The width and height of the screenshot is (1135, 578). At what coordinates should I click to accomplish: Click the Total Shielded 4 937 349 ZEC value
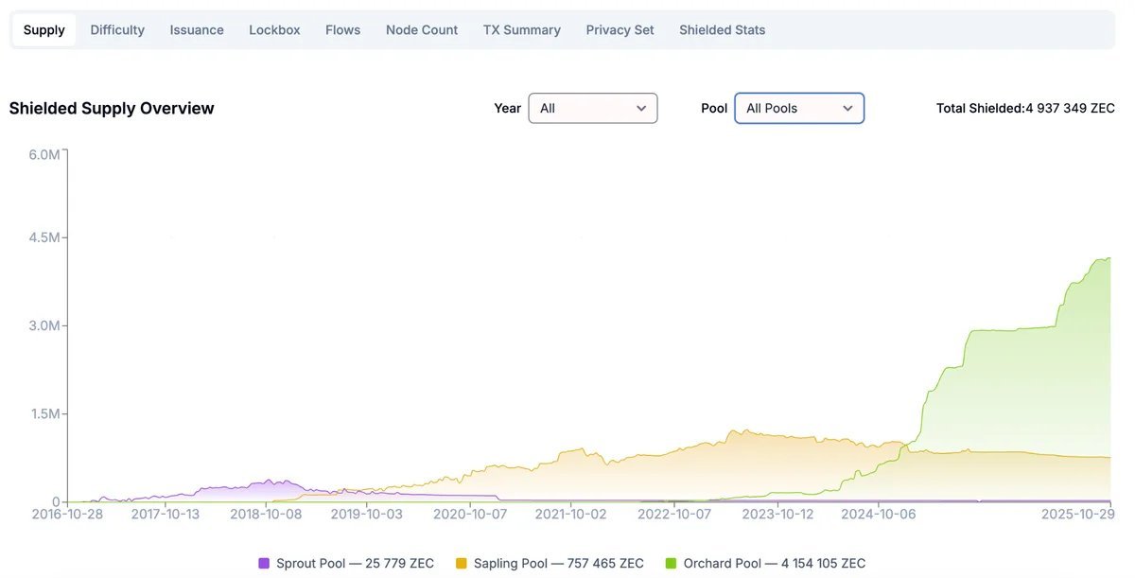1025,108
